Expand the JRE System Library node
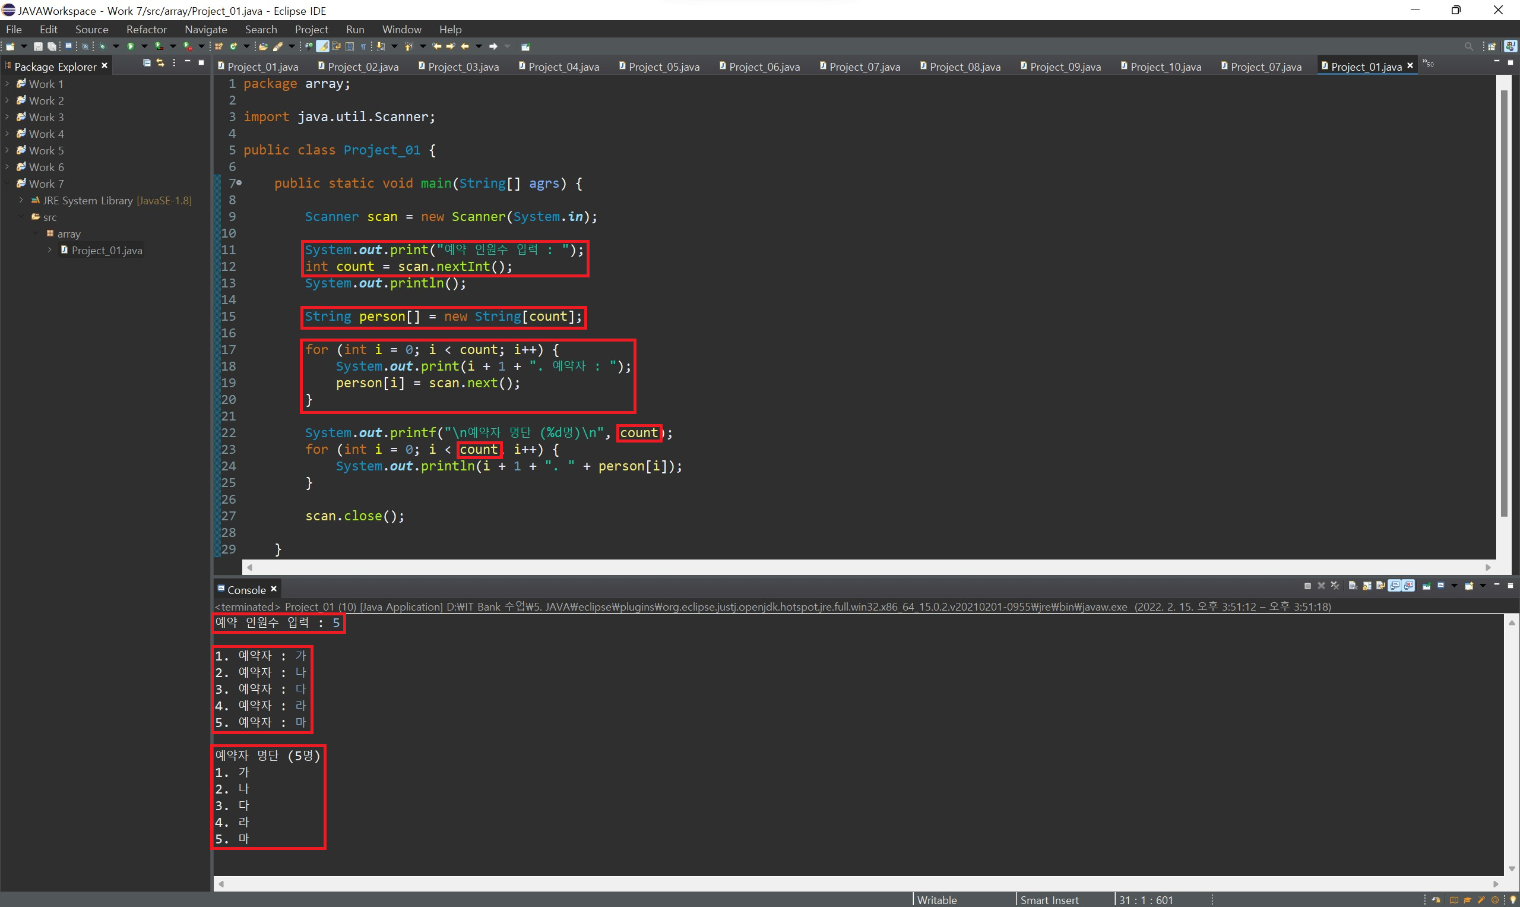1520x907 pixels. coord(21,201)
